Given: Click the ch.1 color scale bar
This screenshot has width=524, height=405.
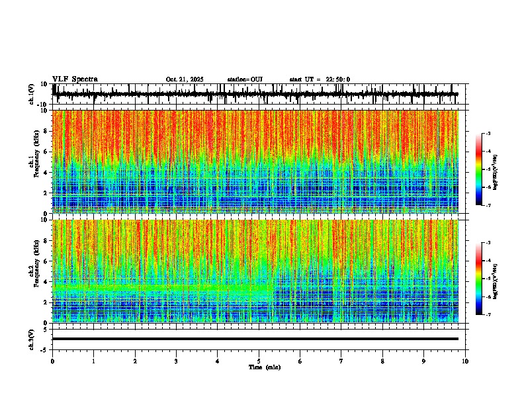Looking at the screenshot, I should [478, 169].
